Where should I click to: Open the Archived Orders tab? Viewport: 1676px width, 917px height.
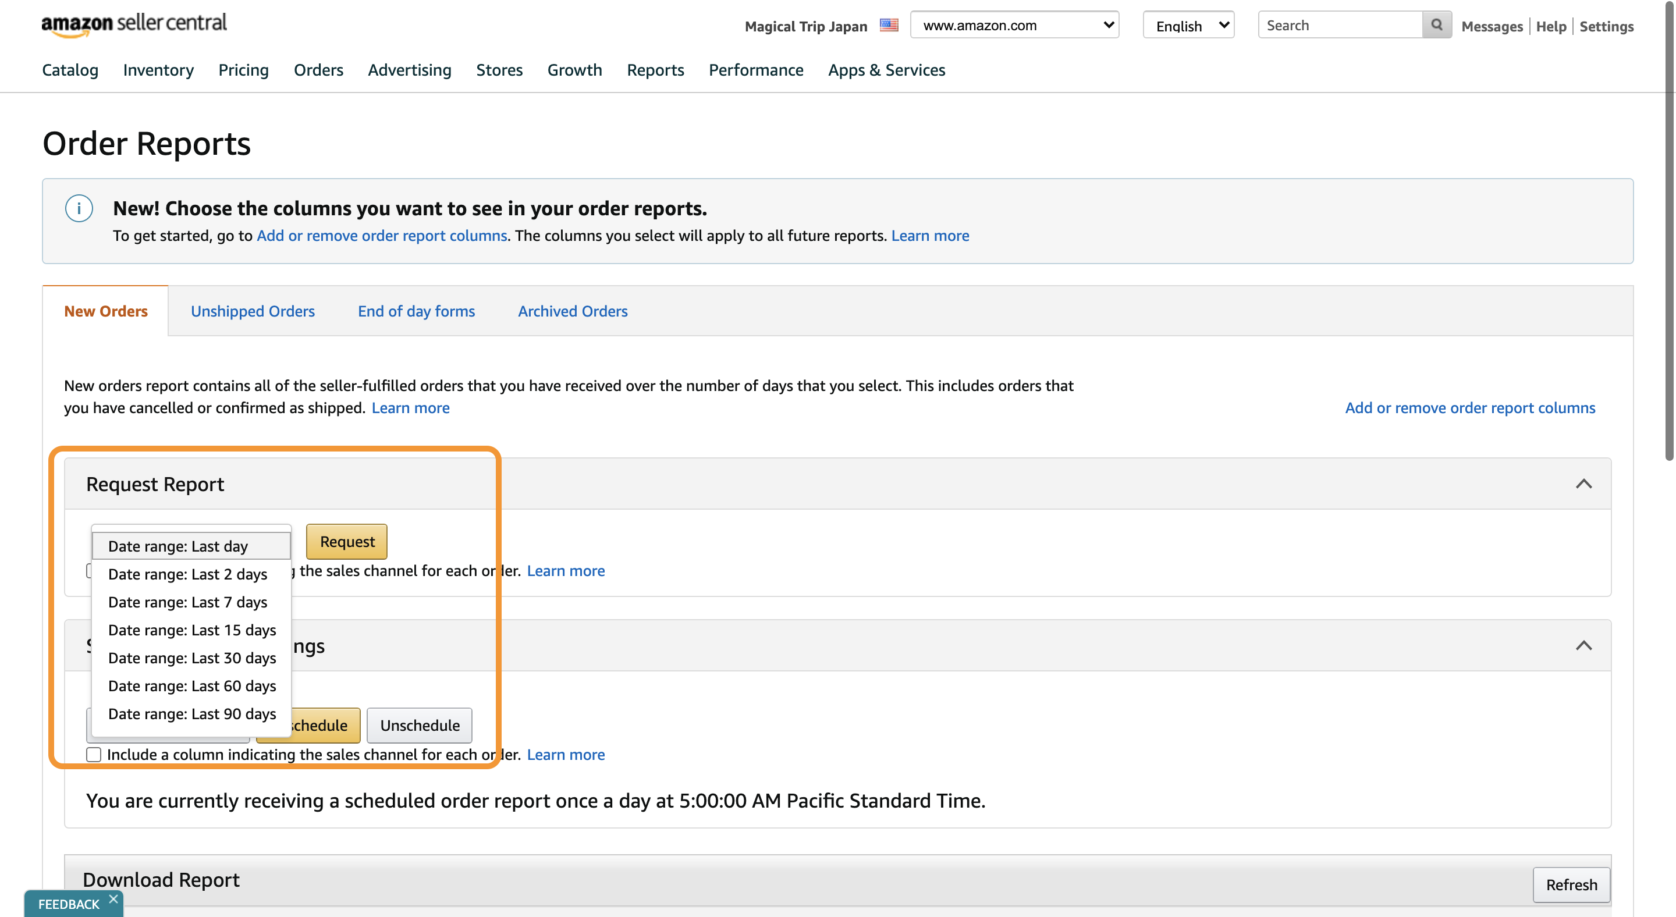[x=573, y=311]
